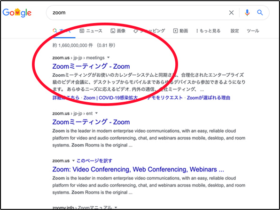Open dropdown arrow beside zoom.us third result
This screenshot has width=280, height=210.
73,161
